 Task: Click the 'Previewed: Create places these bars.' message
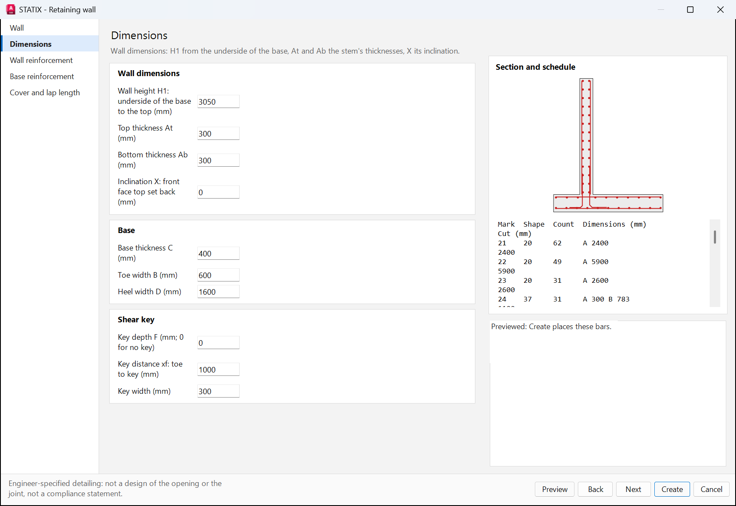(x=551, y=327)
